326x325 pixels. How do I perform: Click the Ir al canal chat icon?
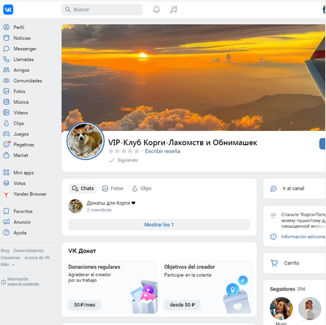coord(273,188)
